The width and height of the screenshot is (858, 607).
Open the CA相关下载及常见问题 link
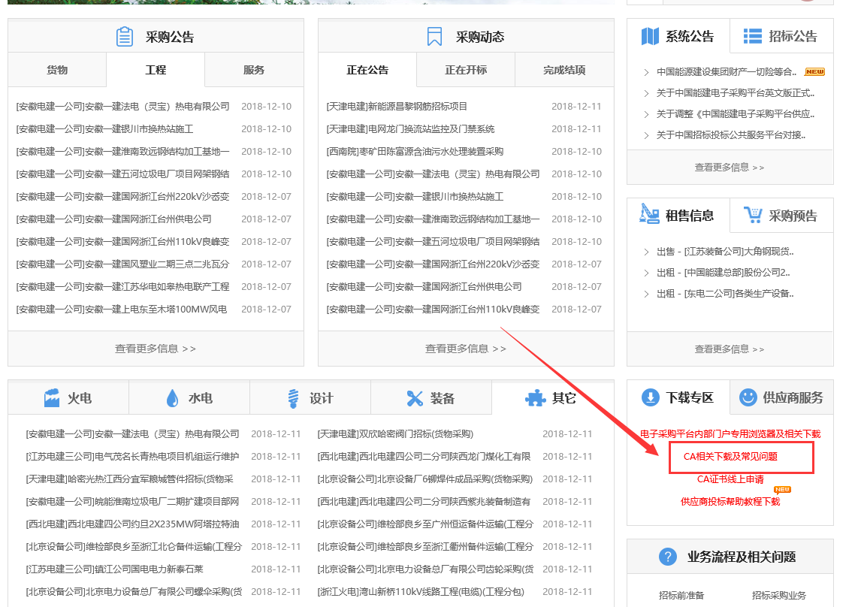[730, 457]
